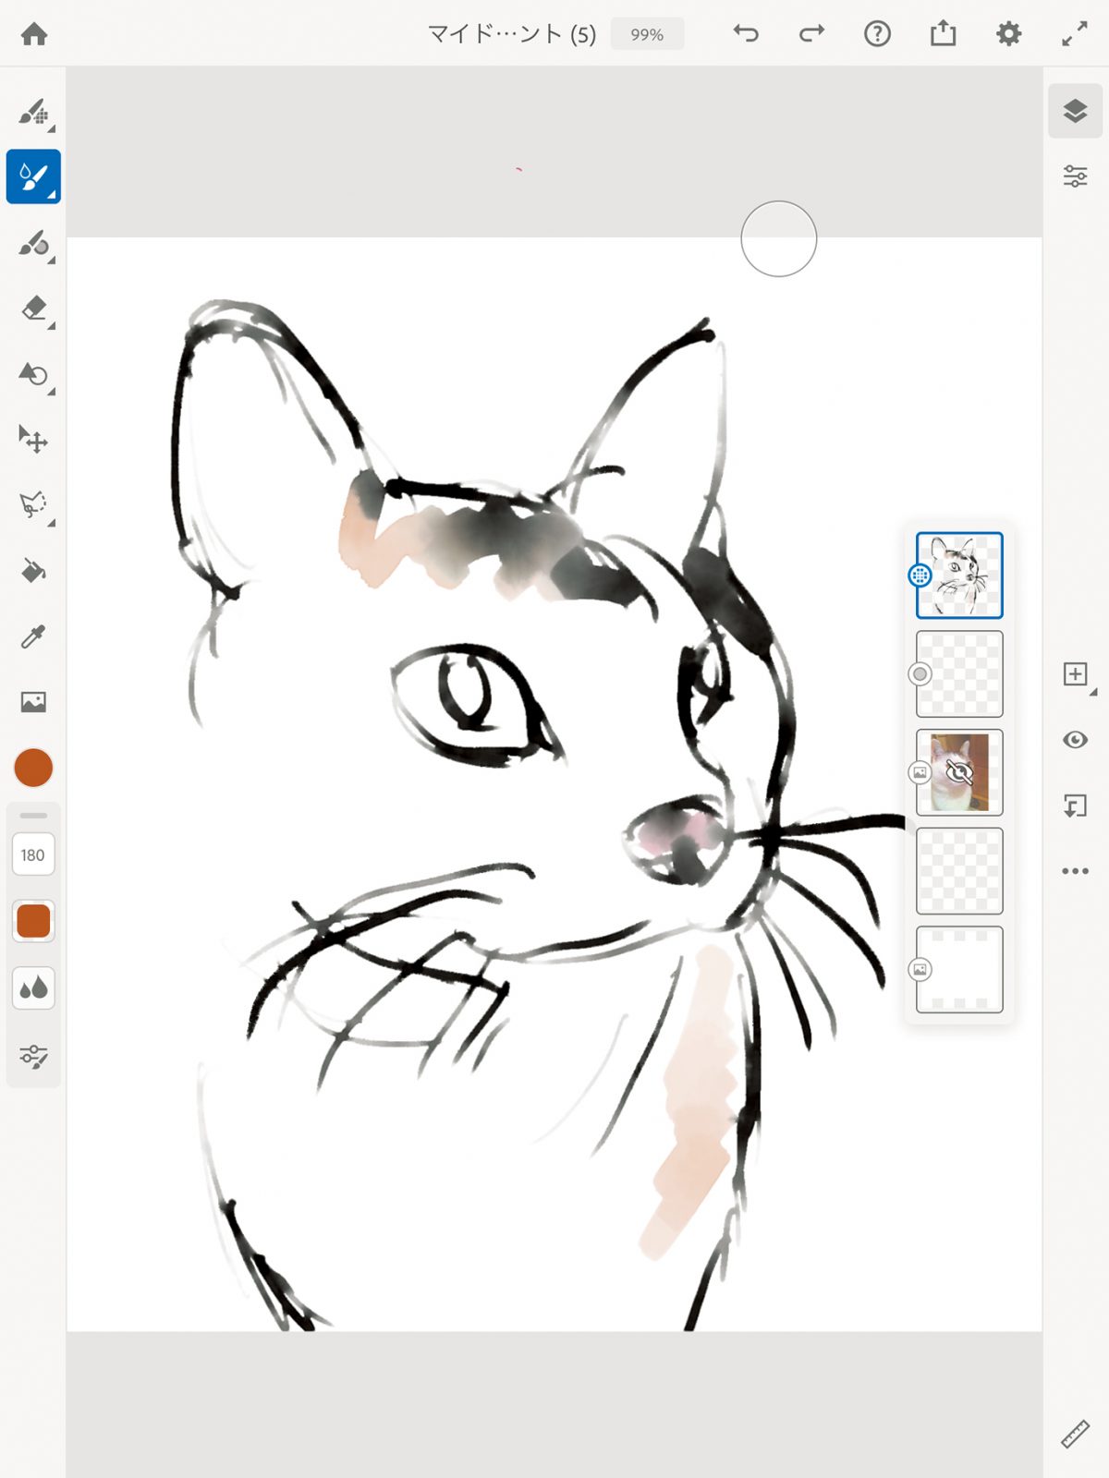The image size is (1109, 1478).
Task: Expand the Add layer options
Action: pyautogui.click(x=1077, y=675)
